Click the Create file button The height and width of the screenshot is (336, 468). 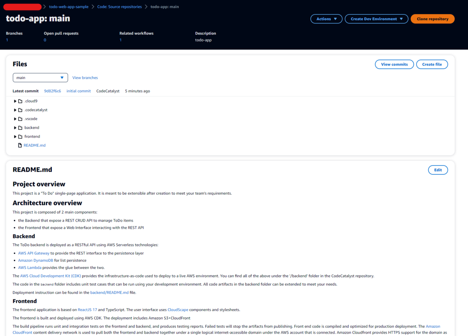point(432,64)
